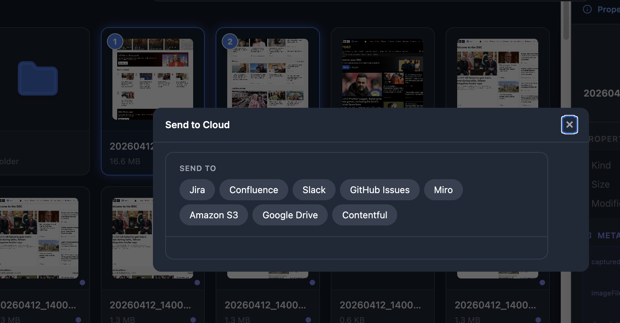The image size is (620, 323).
Task: Select thumbnail marked with badge 2
Action: pyautogui.click(x=267, y=73)
